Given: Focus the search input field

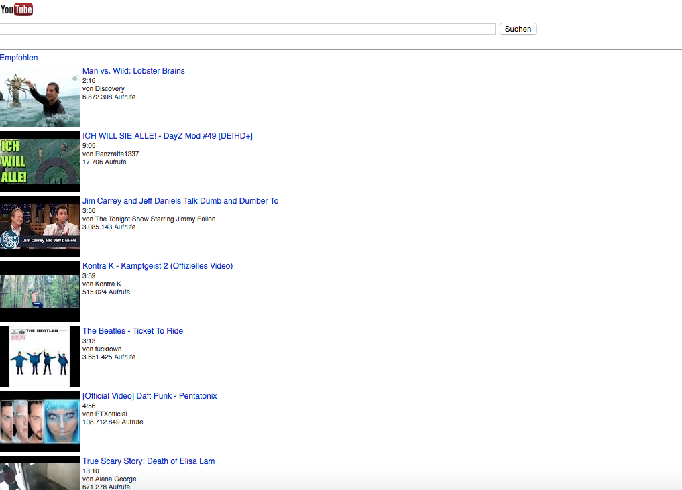Looking at the screenshot, I should click(x=247, y=29).
